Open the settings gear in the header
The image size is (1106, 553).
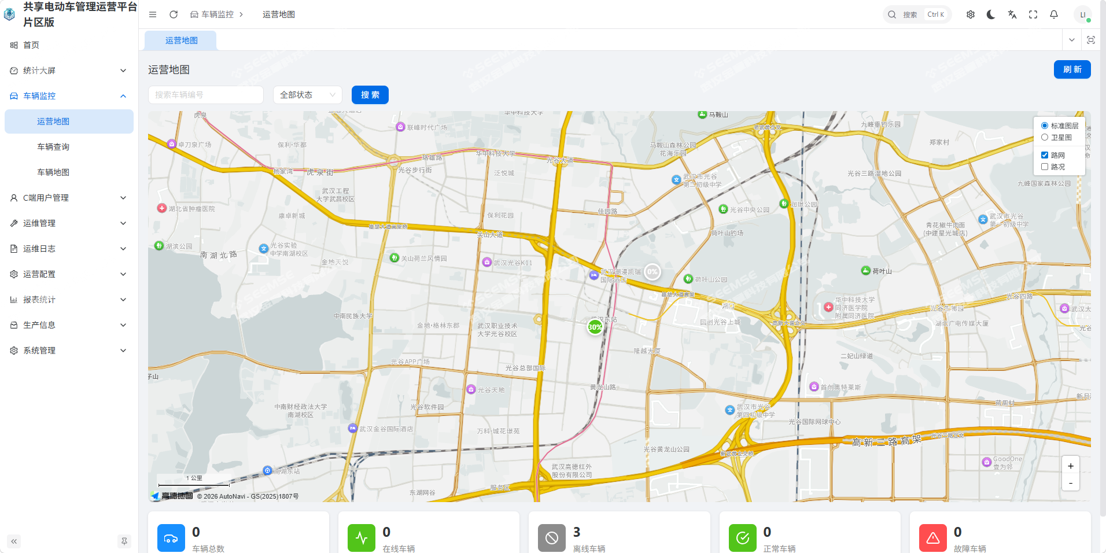coord(971,14)
